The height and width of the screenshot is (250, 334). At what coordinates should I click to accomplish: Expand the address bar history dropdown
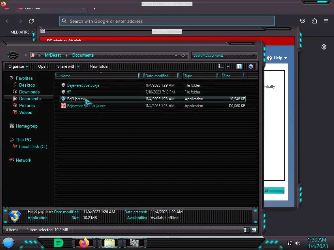(x=176, y=55)
